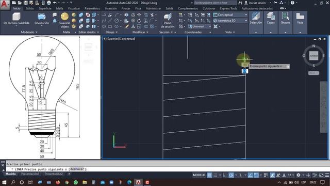Switch to the Sólido ribbon tab
This screenshot has height=186, width=330.
[x=30, y=8]
